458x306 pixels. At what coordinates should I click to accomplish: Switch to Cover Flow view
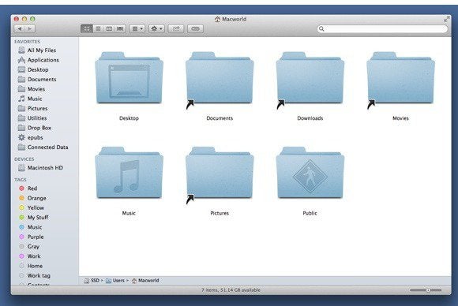point(120,28)
